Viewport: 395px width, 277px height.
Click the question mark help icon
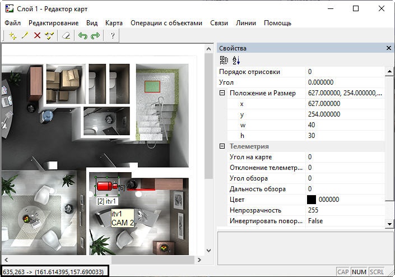(x=113, y=36)
